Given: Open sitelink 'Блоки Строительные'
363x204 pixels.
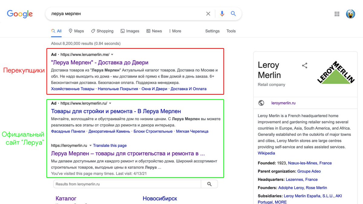Looking at the screenshot, I should tap(153, 131).
